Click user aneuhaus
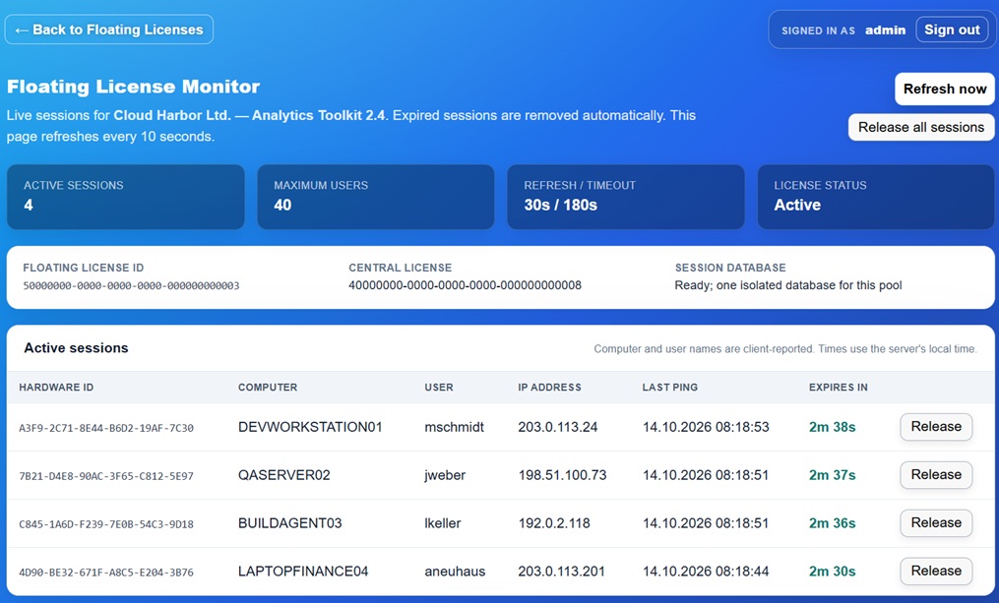This screenshot has height=603, width=999. [x=455, y=572]
